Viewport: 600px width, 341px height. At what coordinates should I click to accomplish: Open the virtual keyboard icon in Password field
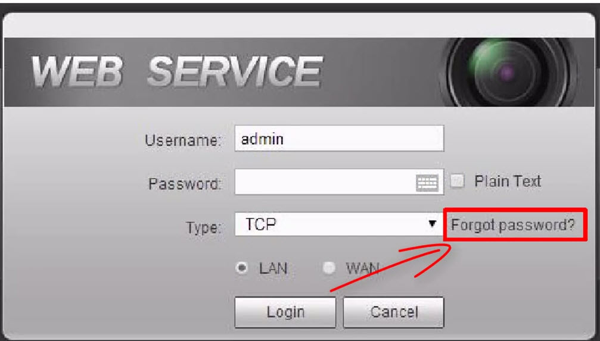pos(427,183)
